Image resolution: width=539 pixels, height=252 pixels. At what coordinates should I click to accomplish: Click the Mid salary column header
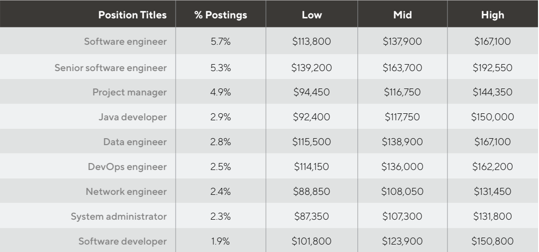402,15
